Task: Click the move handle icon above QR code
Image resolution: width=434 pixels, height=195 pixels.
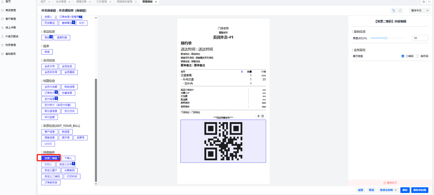Action: click(258, 116)
